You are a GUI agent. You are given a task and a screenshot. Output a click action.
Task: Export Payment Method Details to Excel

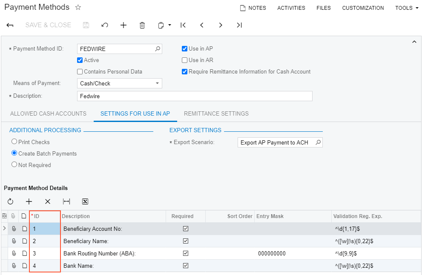coord(85,201)
